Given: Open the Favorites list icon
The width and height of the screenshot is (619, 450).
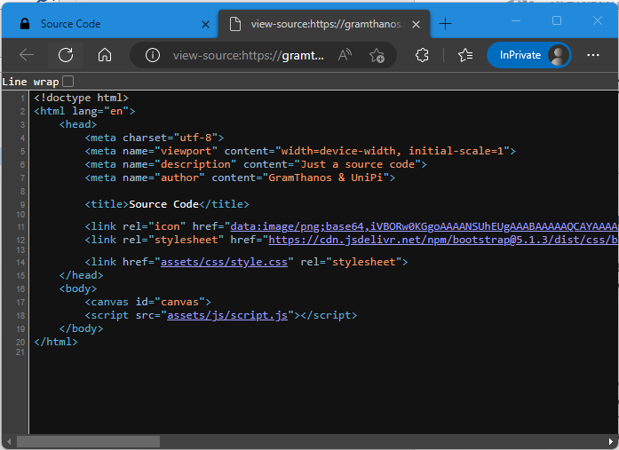Looking at the screenshot, I should [465, 55].
